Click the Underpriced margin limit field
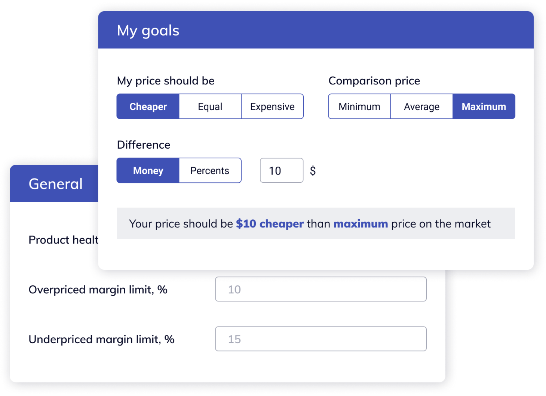 (x=320, y=339)
